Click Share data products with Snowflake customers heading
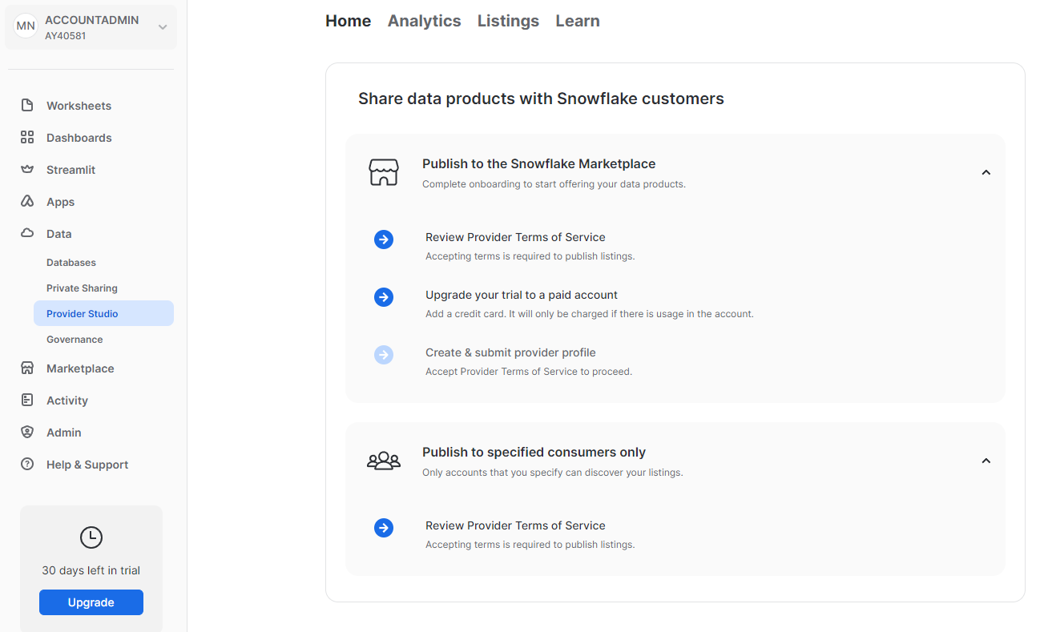The width and height of the screenshot is (1040, 632). click(541, 99)
